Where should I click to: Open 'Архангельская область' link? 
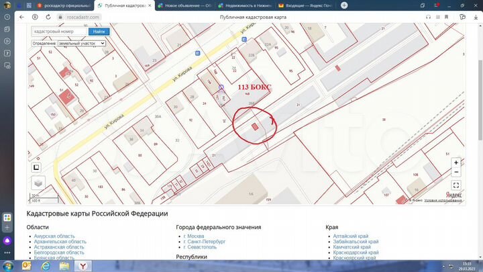tap(60, 242)
